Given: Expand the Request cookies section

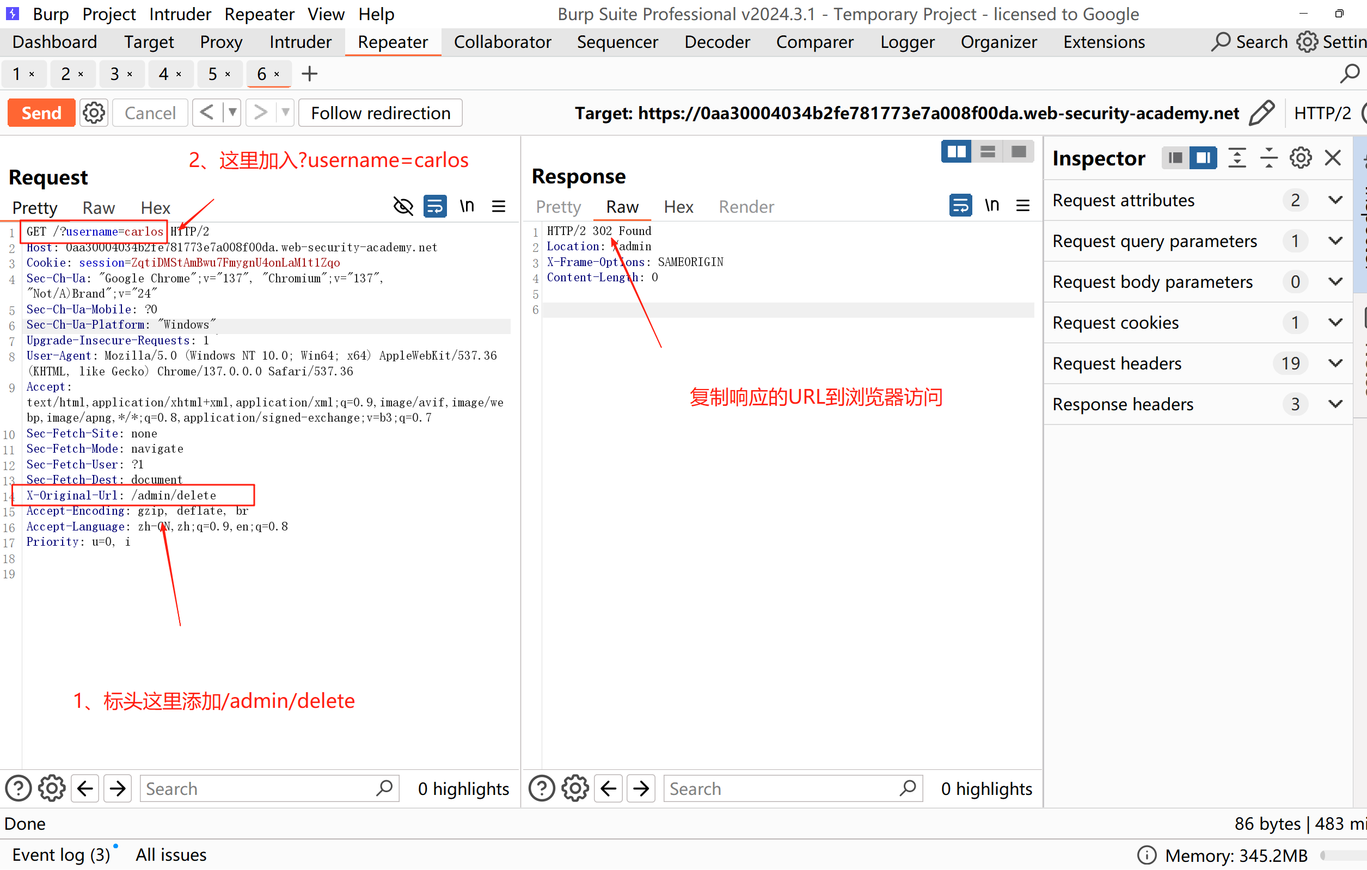Looking at the screenshot, I should click(1335, 322).
